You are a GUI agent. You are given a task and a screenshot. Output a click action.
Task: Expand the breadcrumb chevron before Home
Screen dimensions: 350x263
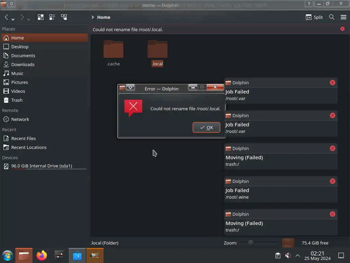(x=93, y=17)
